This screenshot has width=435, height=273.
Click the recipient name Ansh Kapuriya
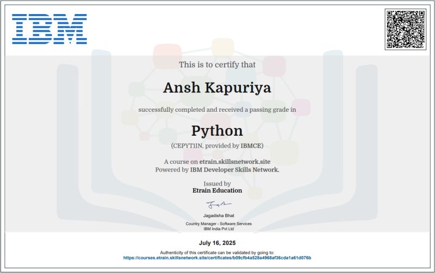[217, 88]
